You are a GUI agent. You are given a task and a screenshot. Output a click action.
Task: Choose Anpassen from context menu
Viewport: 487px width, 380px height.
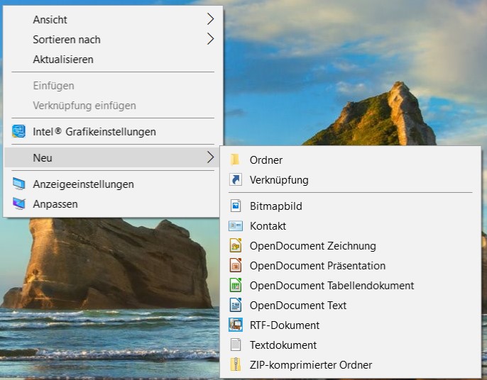[113, 203]
